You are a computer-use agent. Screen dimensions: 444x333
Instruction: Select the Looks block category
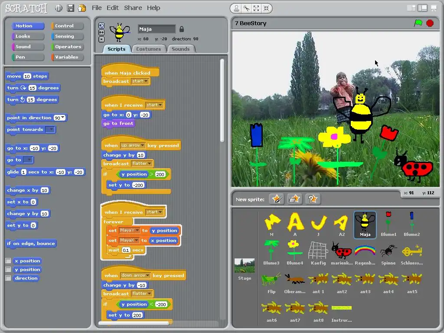28,36
